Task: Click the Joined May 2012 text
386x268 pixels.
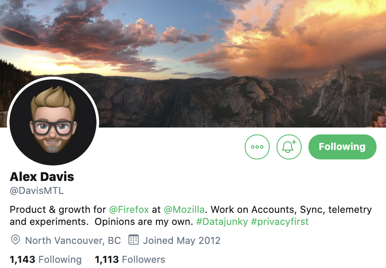Action: (x=182, y=241)
